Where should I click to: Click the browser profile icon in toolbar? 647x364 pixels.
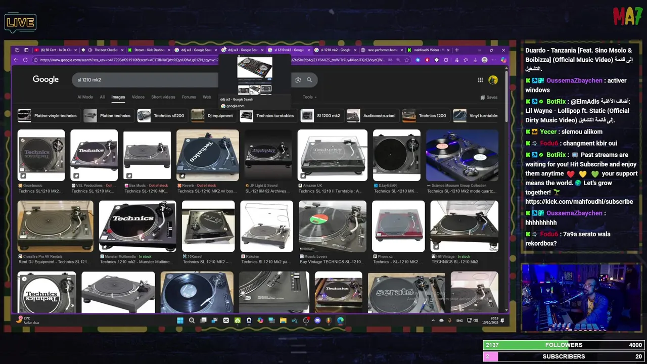coord(485,60)
